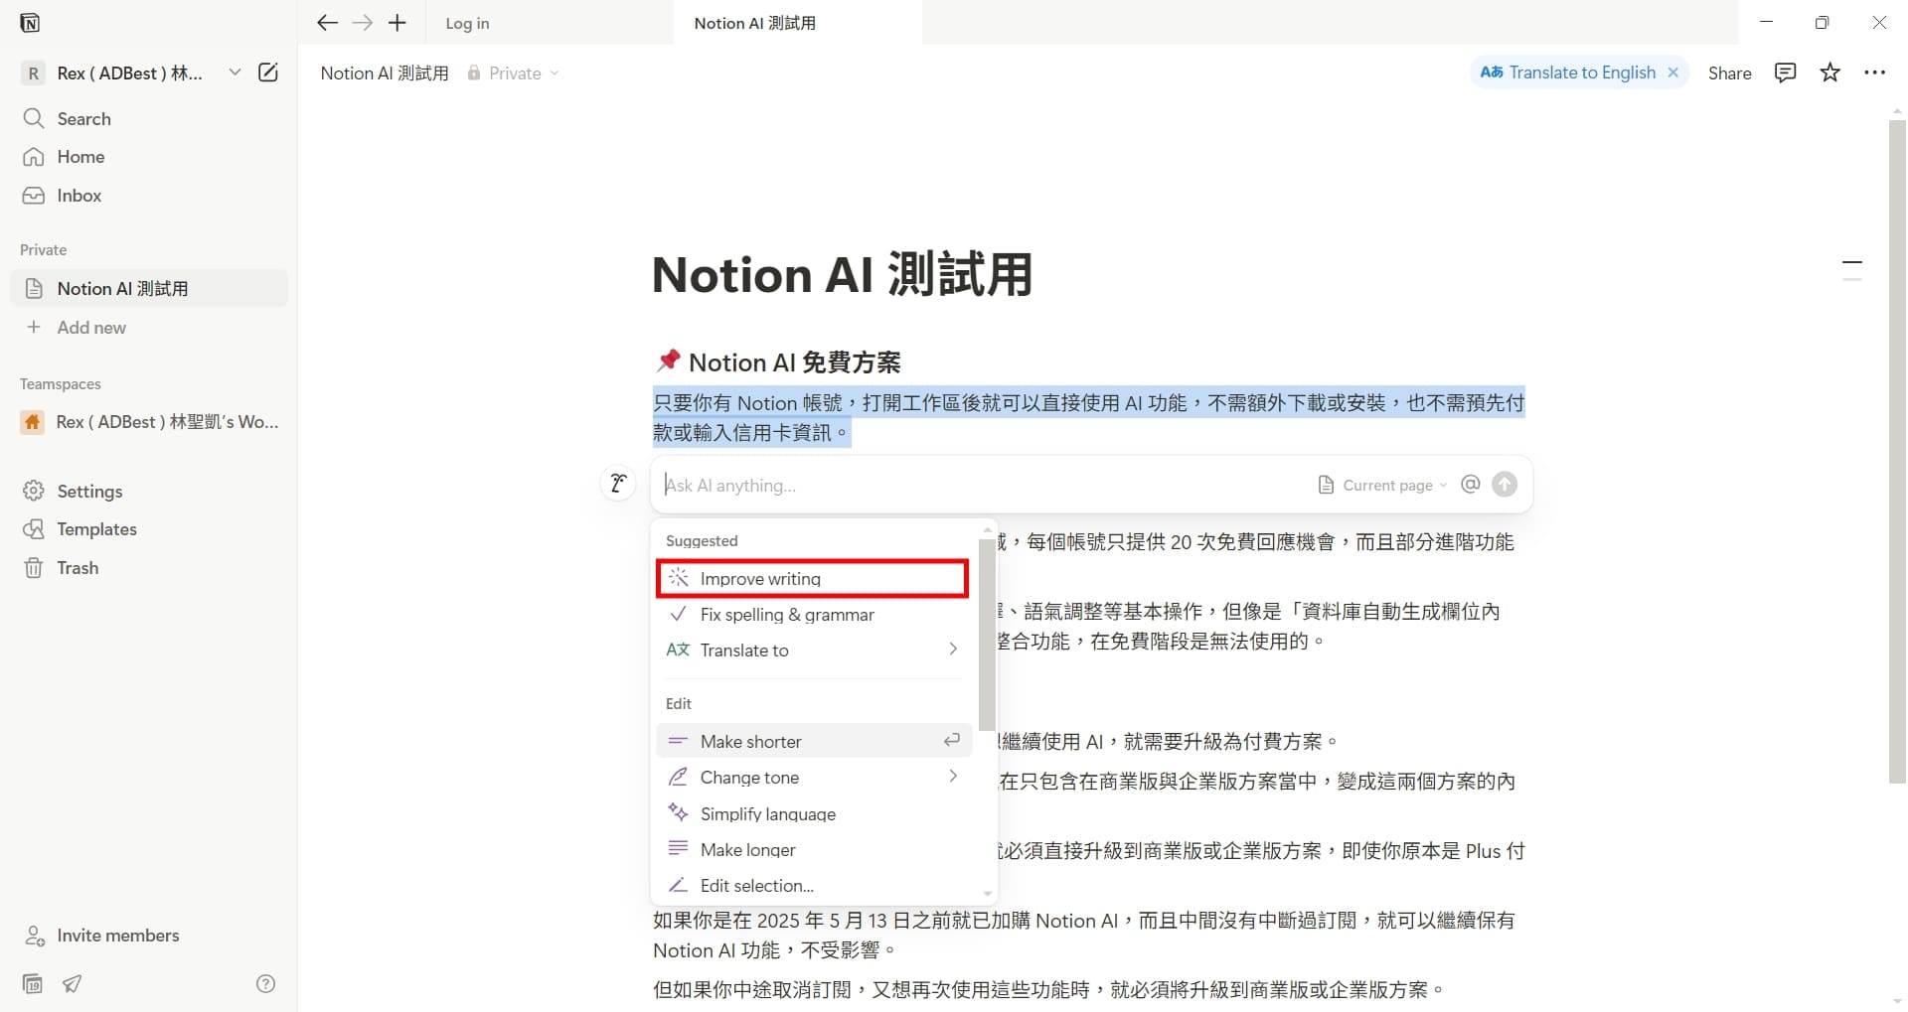Select Improve writing from suggestions
1908x1012 pixels.
click(760, 577)
